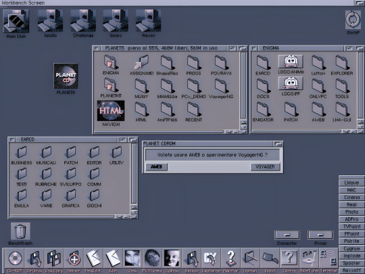Open the AmFTP166 drawer
Screen dimensions: 365x274
(167, 109)
